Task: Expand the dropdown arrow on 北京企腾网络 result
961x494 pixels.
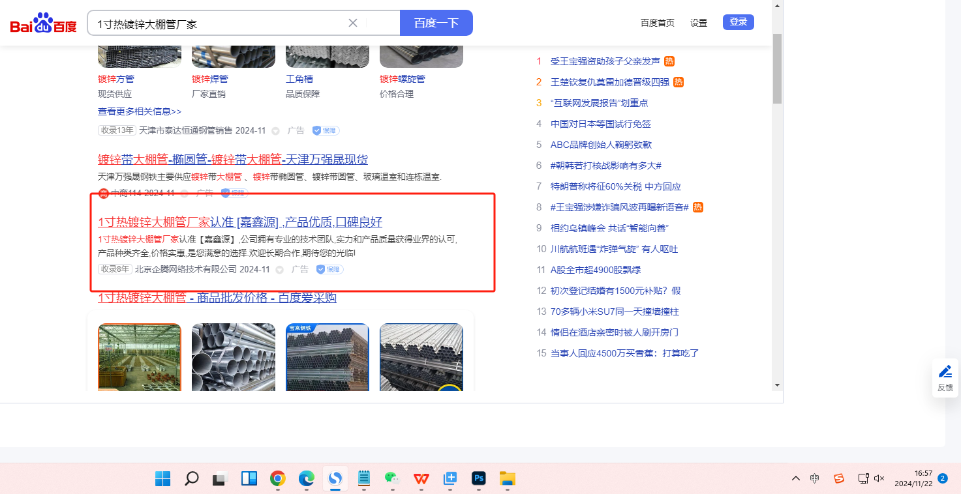Action: point(279,270)
